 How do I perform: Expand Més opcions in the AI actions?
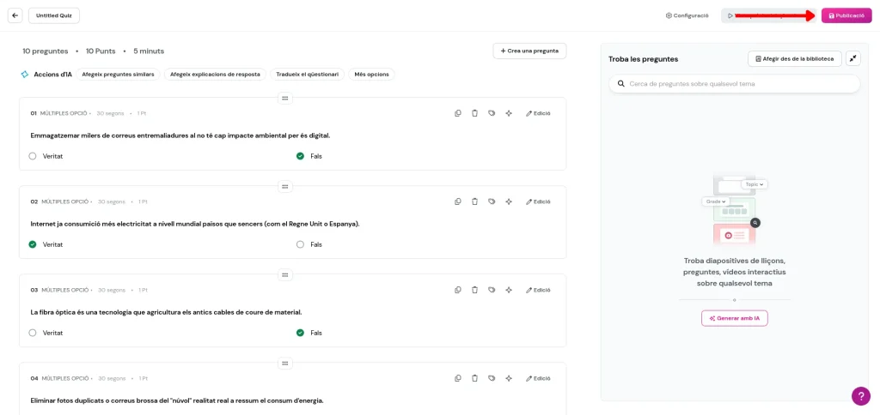click(371, 75)
